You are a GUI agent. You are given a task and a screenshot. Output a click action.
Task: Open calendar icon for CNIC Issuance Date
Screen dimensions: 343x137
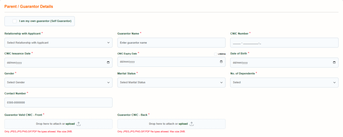point(108,62)
